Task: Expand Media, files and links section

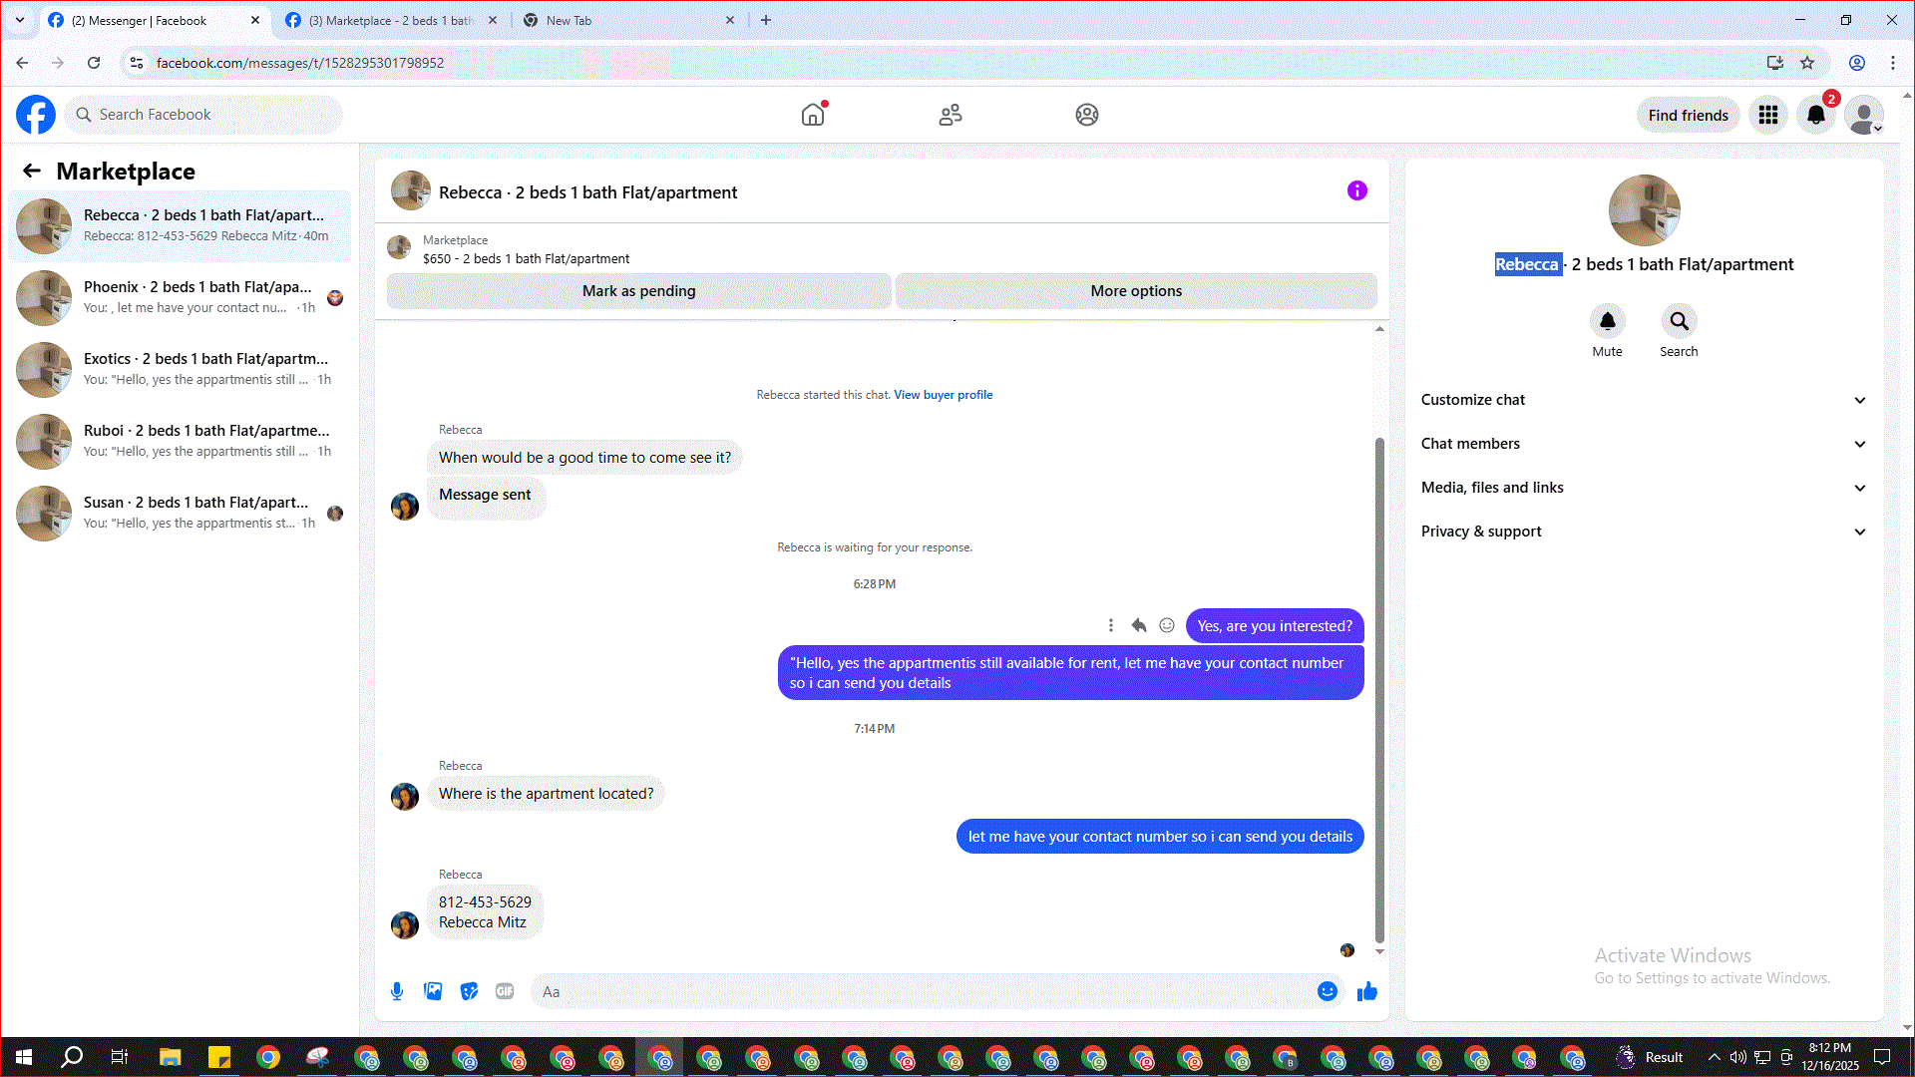Action: [x=1643, y=488]
